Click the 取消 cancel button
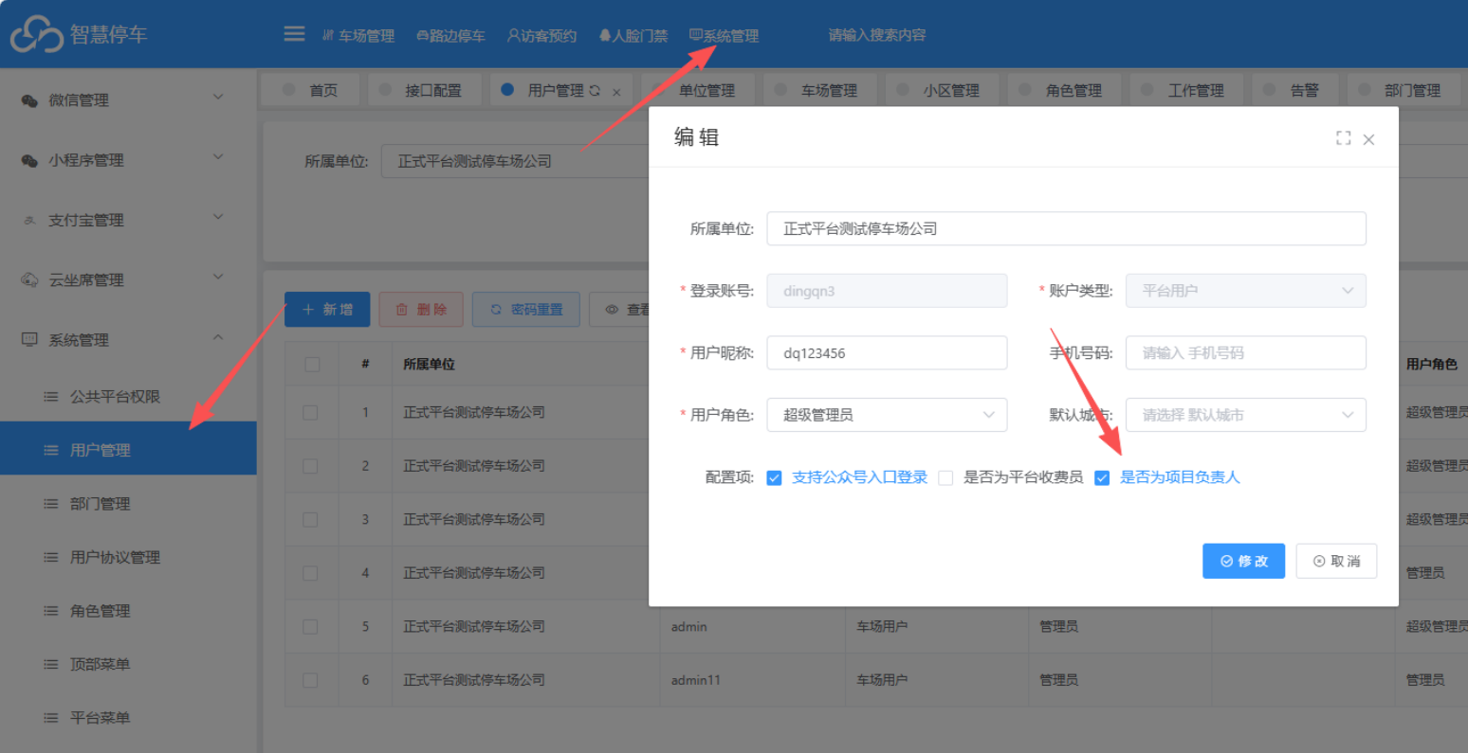Image resolution: width=1468 pixels, height=753 pixels. (1336, 561)
